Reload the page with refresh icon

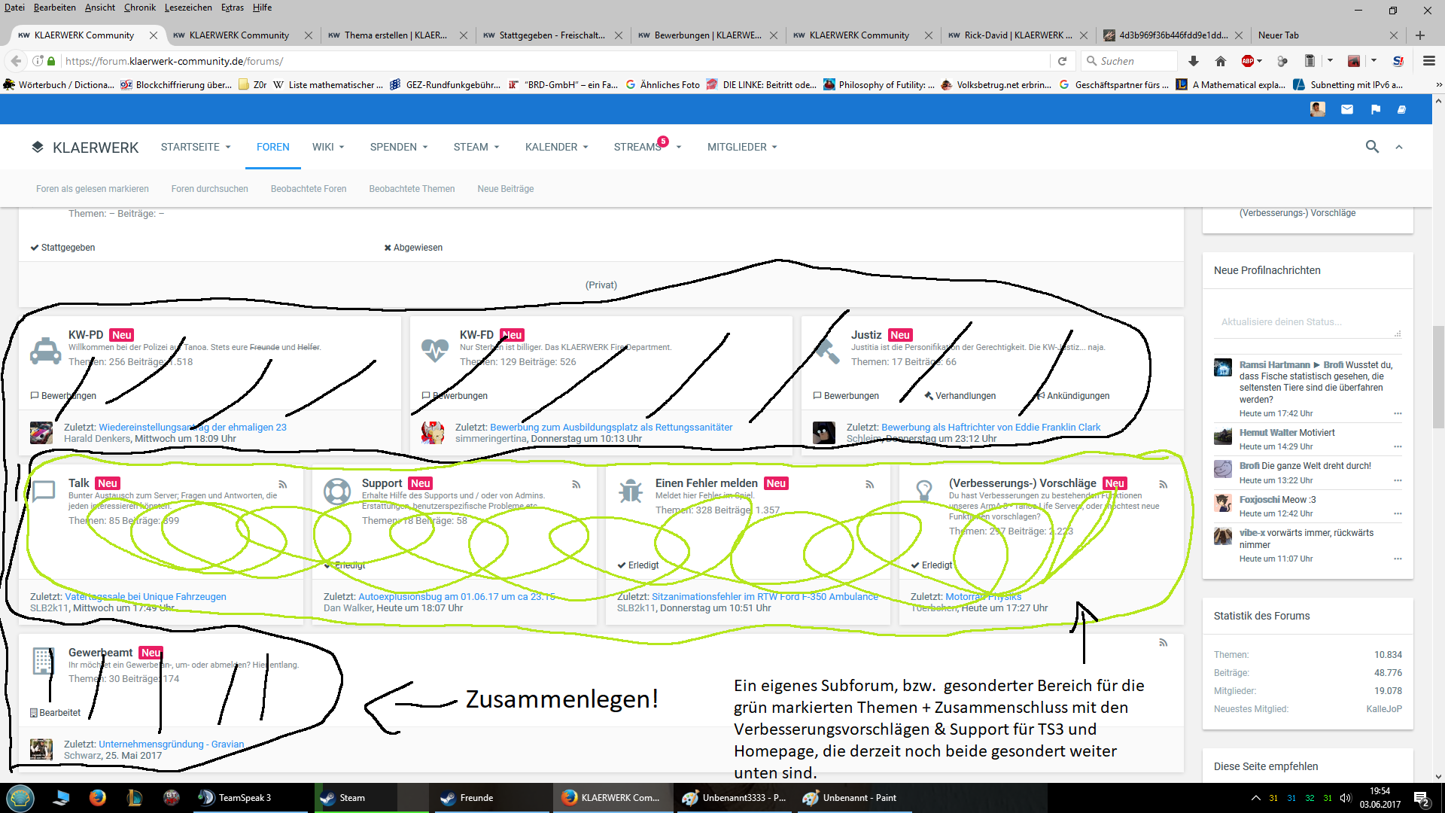tap(1062, 61)
